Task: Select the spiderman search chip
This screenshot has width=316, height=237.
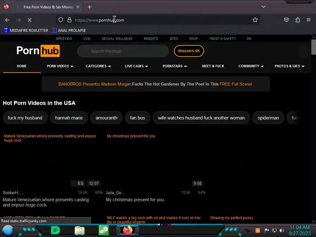Action: tap(268, 118)
